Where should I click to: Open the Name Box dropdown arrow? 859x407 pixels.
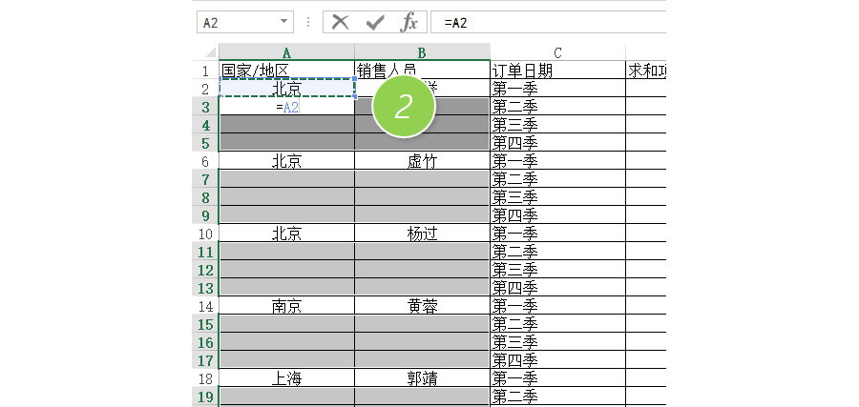pyautogui.click(x=283, y=22)
